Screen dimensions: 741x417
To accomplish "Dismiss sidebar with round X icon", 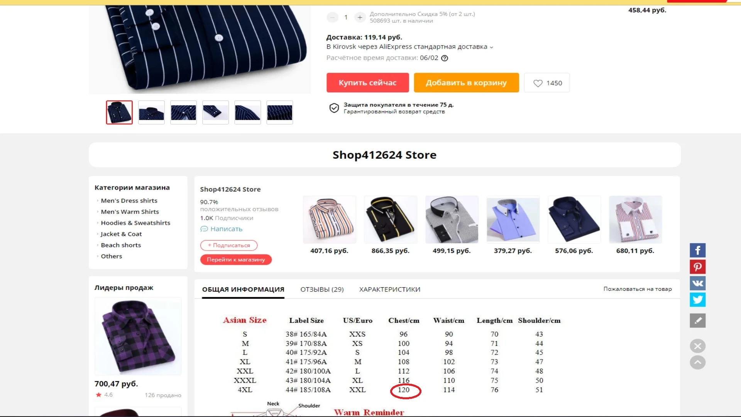I will click(x=697, y=346).
